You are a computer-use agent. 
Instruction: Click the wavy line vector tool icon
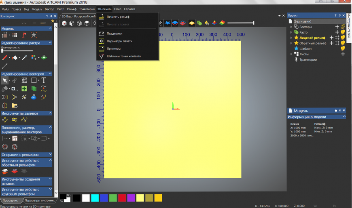point(44,88)
